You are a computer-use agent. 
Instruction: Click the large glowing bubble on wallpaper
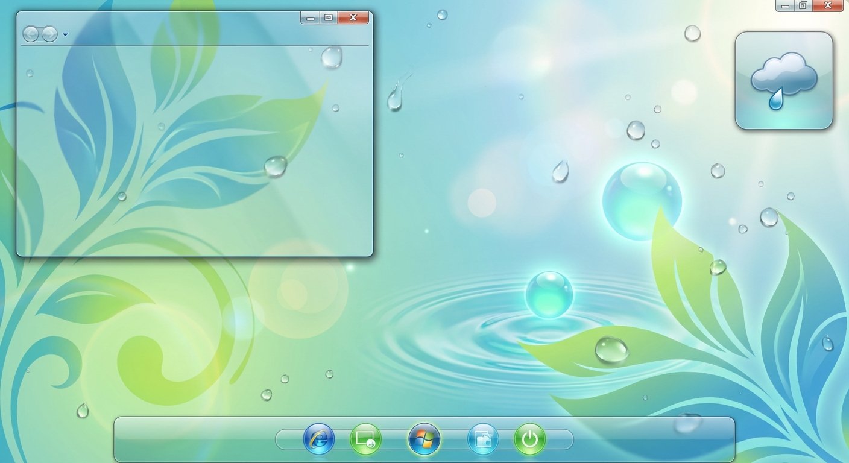(x=642, y=201)
